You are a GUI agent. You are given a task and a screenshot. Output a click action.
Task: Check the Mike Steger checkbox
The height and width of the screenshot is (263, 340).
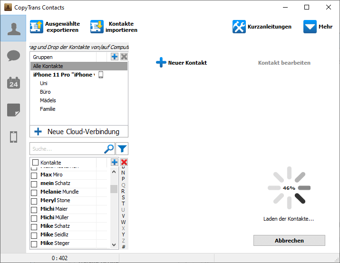click(x=34, y=244)
